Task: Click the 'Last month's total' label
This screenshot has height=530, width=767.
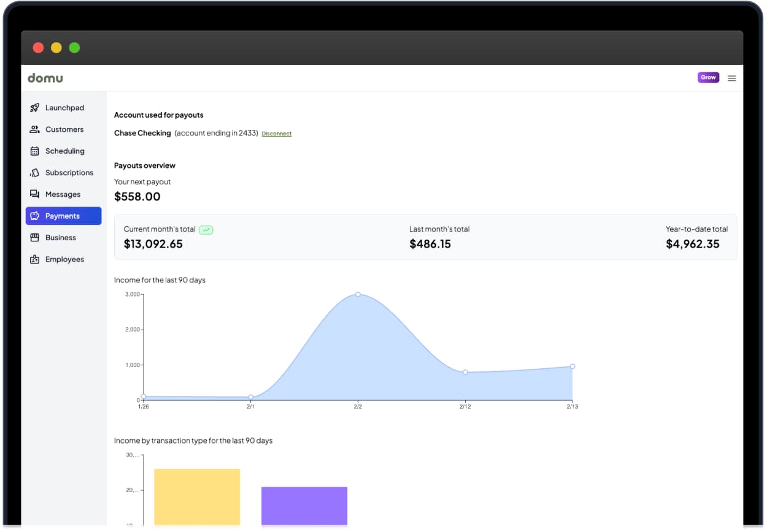Action: point(439,229)
